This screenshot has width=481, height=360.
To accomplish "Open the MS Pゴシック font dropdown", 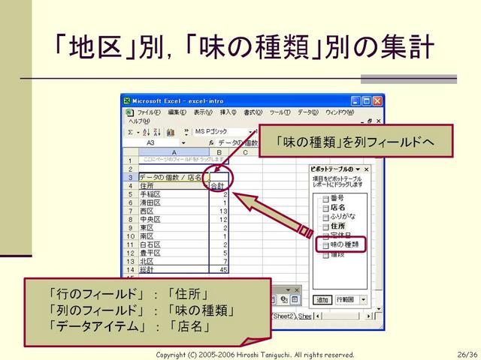I will pos(250,132).
